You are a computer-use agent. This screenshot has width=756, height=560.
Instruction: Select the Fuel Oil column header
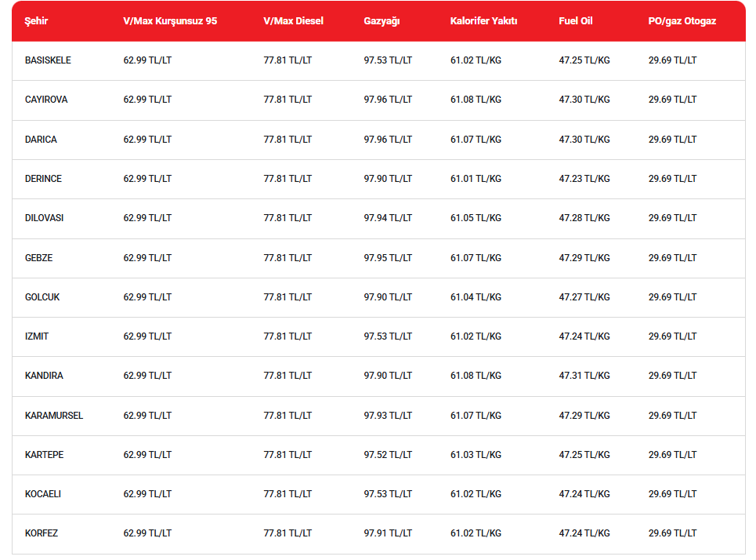coord(576,21)
